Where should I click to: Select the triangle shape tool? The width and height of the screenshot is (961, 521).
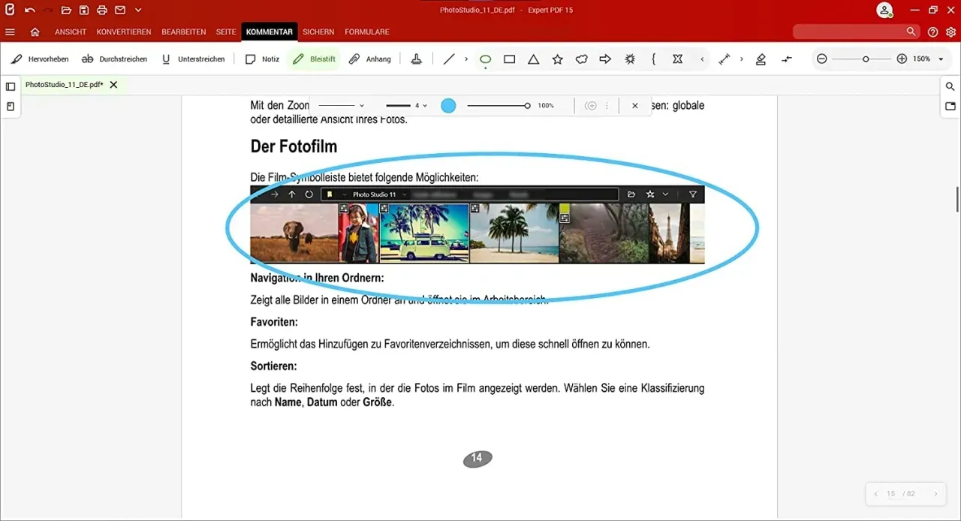(x=534, y=59)
